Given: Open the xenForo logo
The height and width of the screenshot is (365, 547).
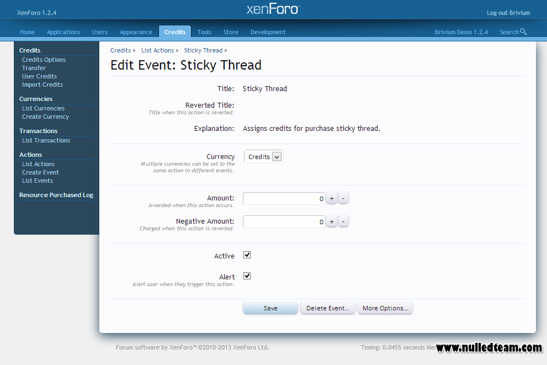Looking at the screenshot, I should 273,9.
